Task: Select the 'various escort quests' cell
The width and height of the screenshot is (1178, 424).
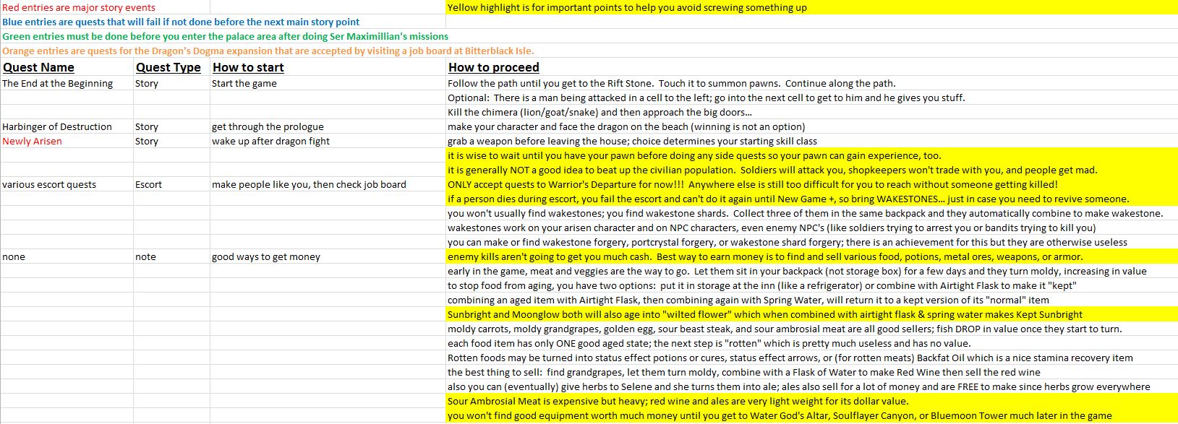Action: (67, 184)
